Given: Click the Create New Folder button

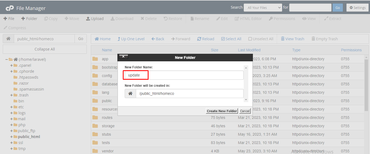Looking at the screenshot, I should point(222,111).
